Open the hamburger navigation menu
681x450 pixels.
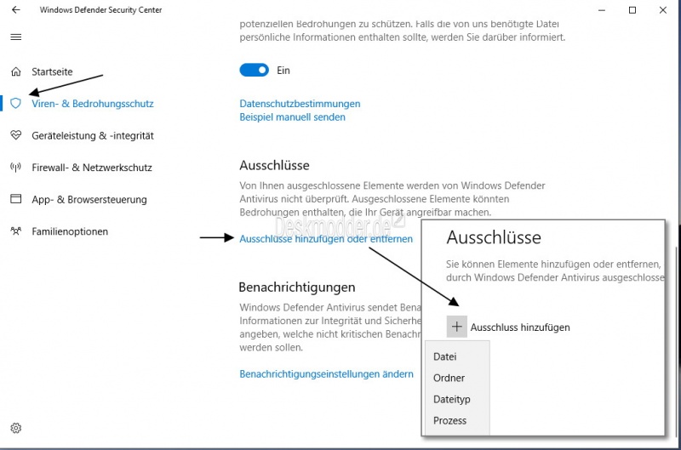15,37
